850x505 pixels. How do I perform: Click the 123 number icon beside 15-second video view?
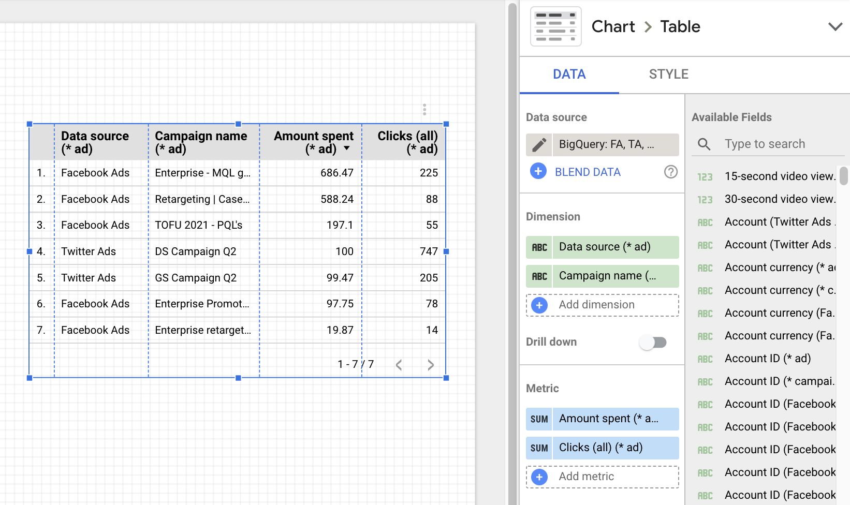click(x=705, y=177)
